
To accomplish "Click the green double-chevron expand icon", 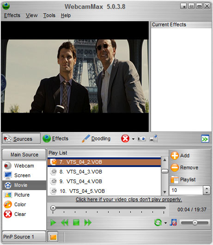I will pos(205,139).
